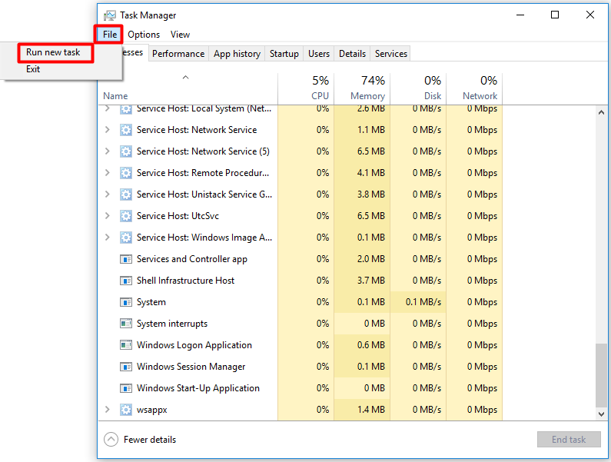Click the End task button
The width and height of the screenshot is (611, 462).
(569, 440)
